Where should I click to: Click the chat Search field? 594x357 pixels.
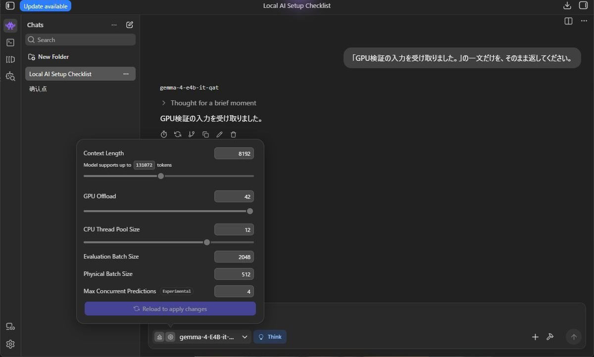[80, 40]
